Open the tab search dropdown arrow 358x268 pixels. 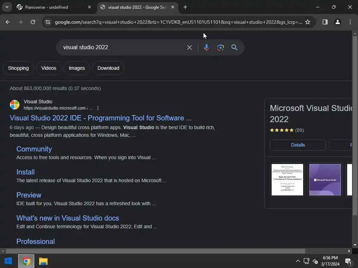[x=7, y=7]
